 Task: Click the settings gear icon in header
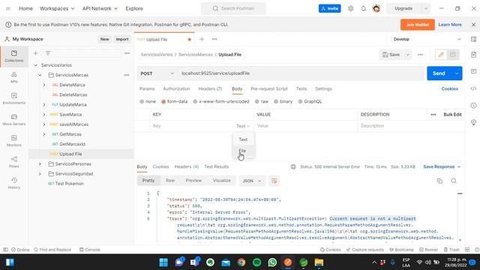pyautogui.click(x=350, y=8)
